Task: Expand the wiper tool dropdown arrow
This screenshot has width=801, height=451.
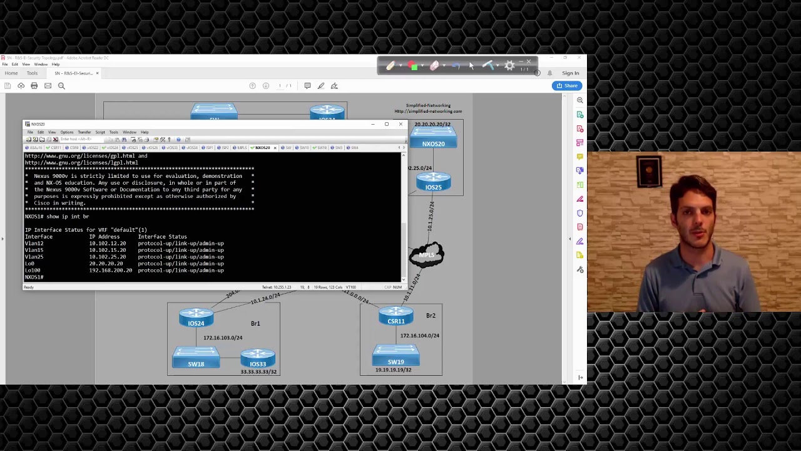Action: click(498, 66)
